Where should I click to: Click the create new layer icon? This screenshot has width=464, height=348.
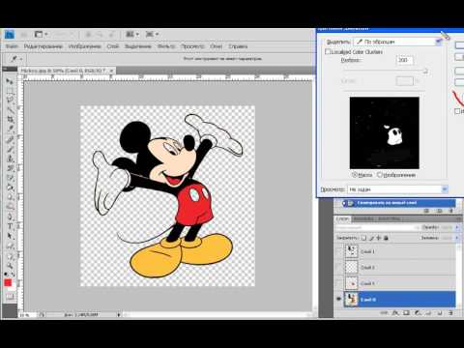[440, 312]
